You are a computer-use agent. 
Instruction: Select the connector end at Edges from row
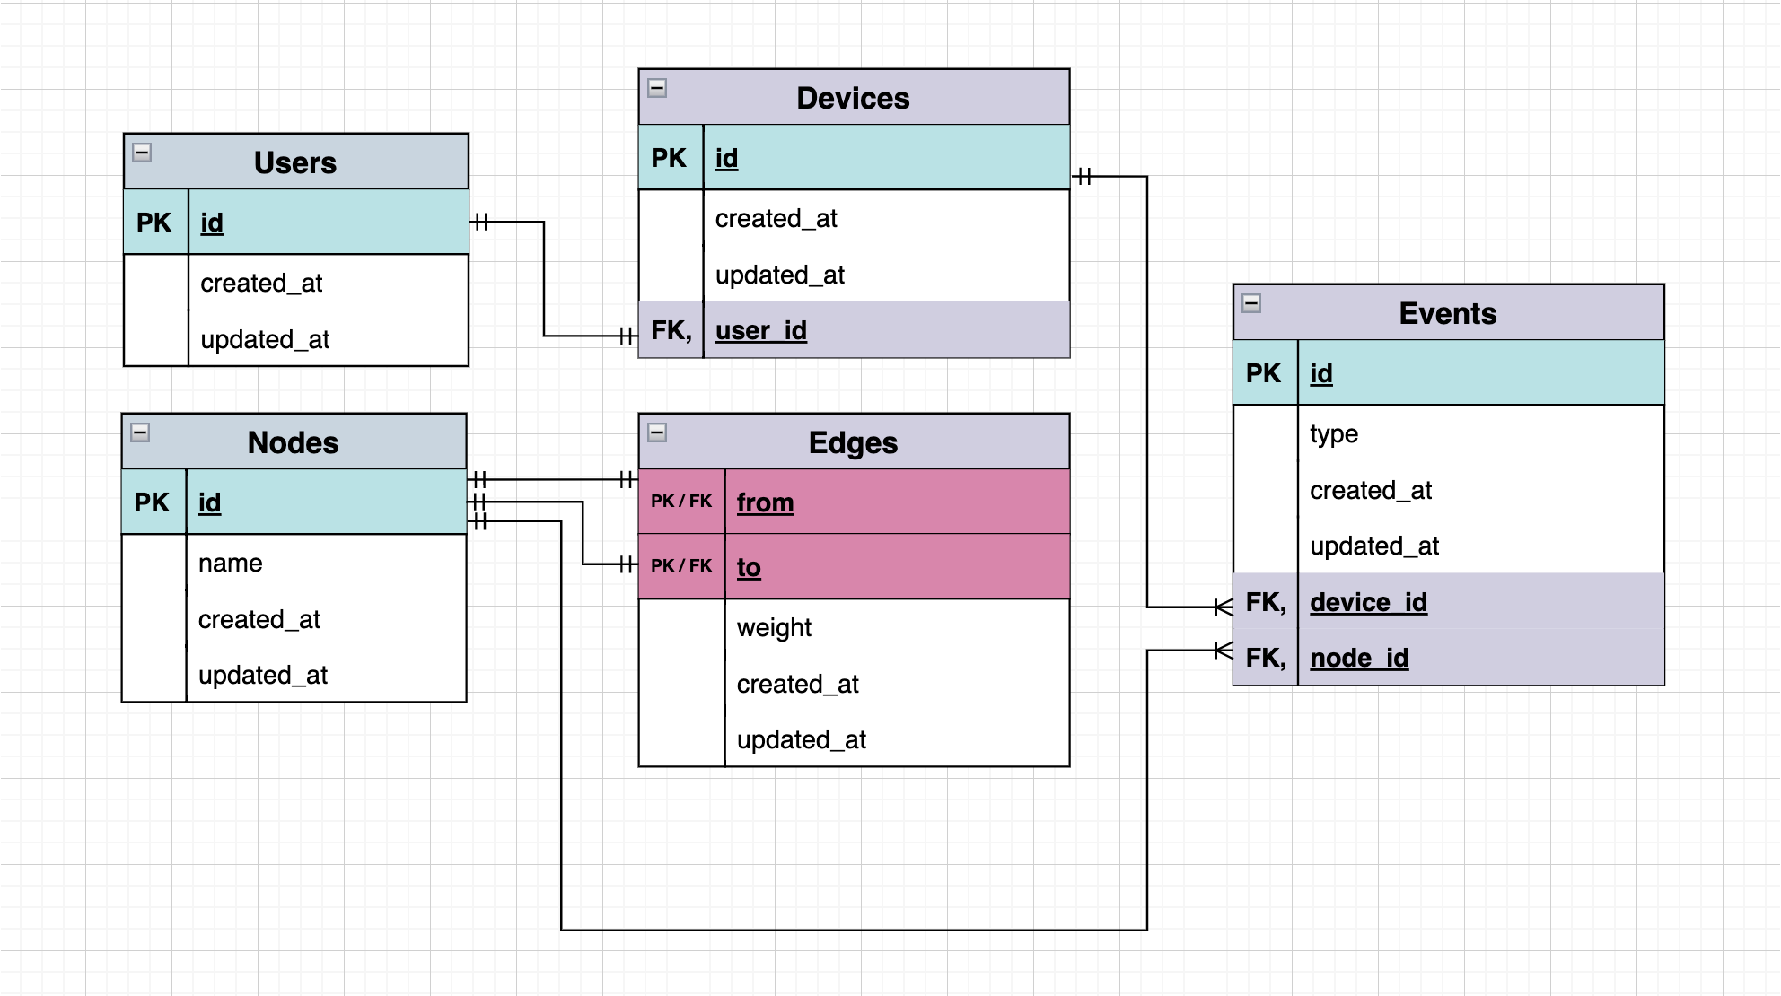pyautogui.click(x=627, y=480)
